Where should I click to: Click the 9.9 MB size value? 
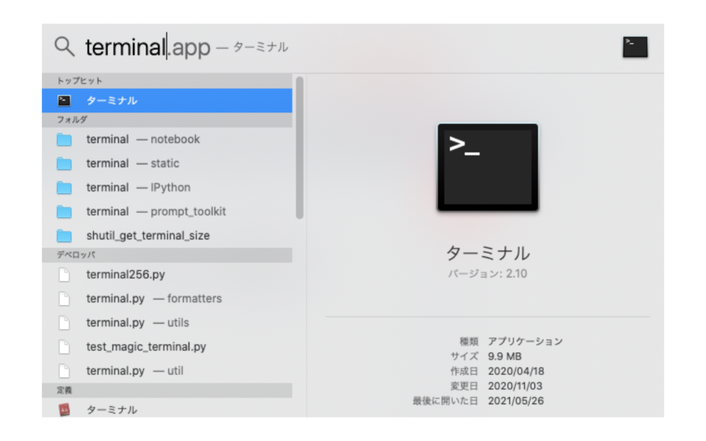(x=505, y=356)
